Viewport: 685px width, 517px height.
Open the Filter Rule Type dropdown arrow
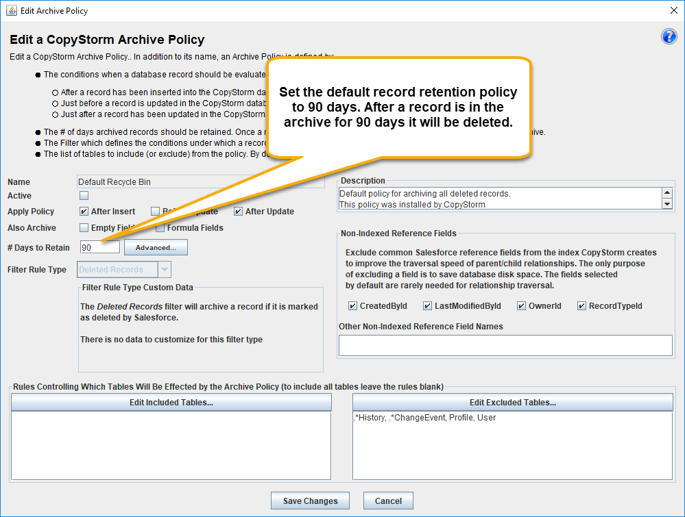point(165,270)
